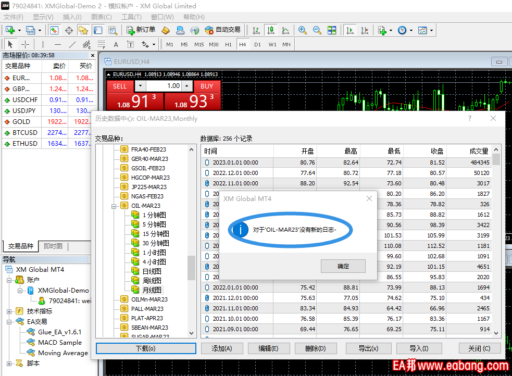Switch timeframe to M15
Viewport: 512px width, 376px height.
(x=199, y=44)
